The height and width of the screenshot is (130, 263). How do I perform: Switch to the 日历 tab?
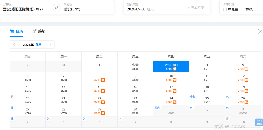pos(16,31)
